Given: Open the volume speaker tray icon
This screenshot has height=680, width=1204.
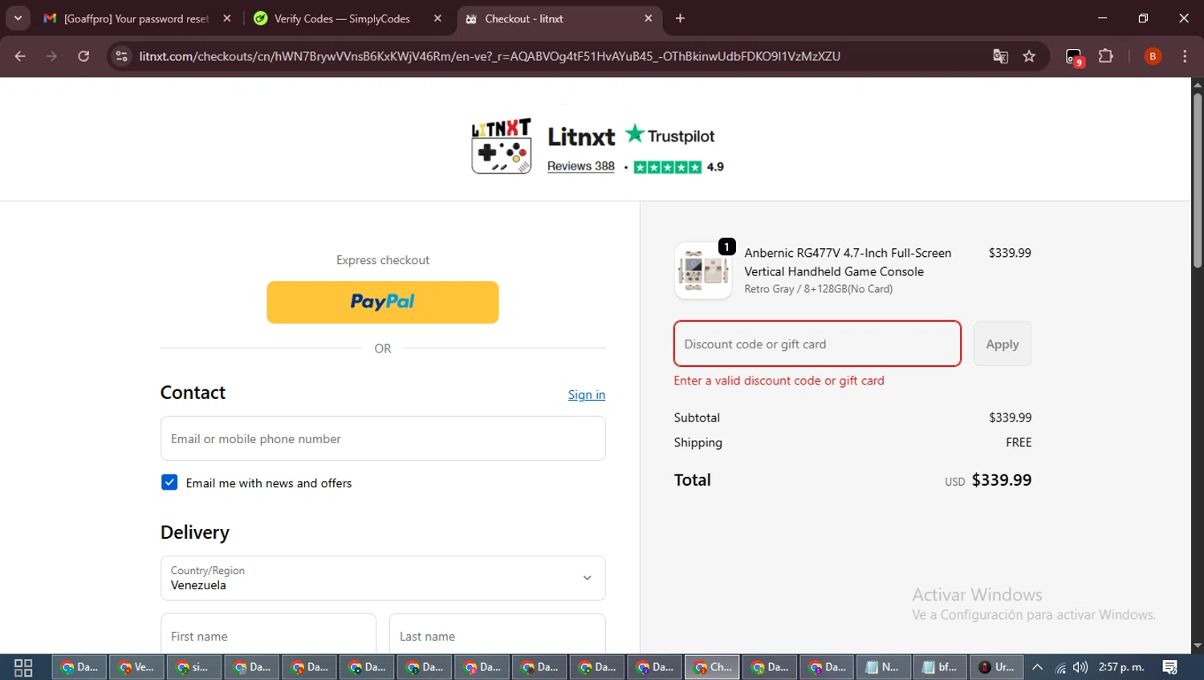Looking at the screenshot, I should (x=1080, y=667).
